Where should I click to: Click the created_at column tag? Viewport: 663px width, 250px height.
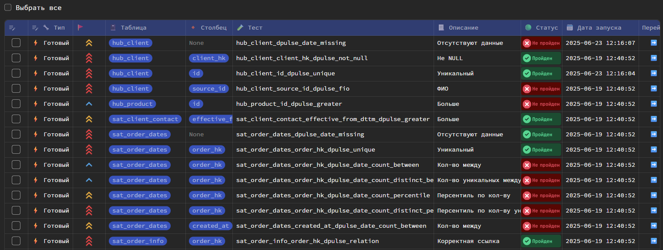(211, 226)
